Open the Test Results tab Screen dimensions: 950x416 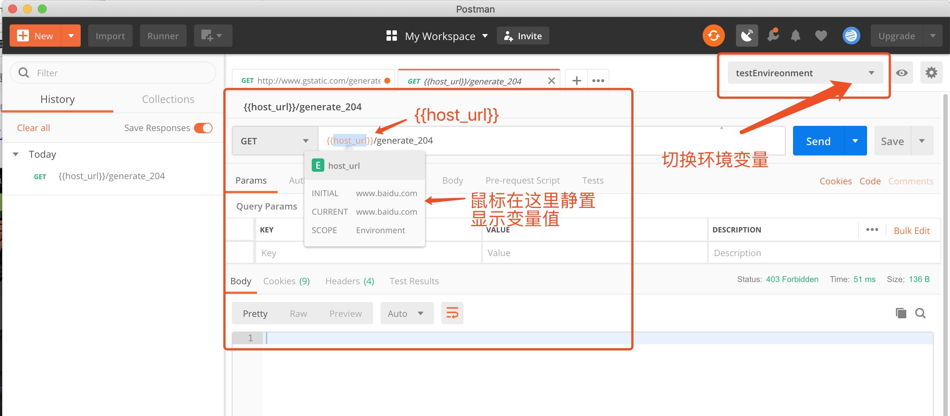tap(414, 281)
